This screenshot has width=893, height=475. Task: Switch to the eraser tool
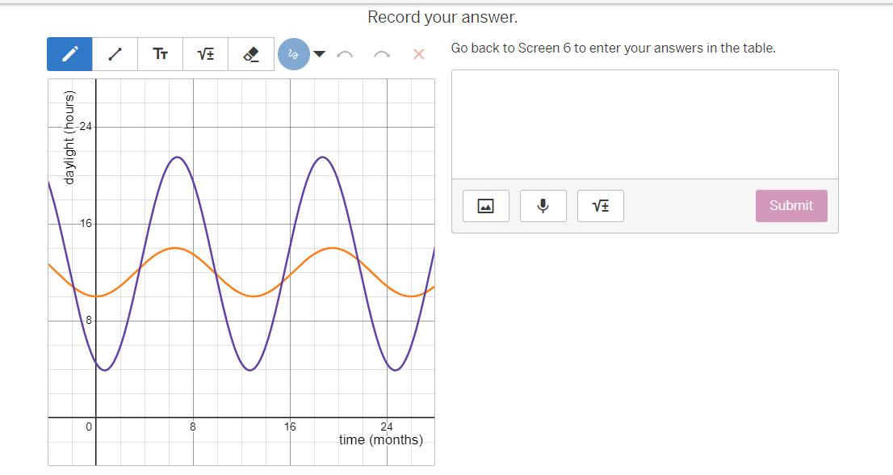pyautogui.click(x=250, y=53)
